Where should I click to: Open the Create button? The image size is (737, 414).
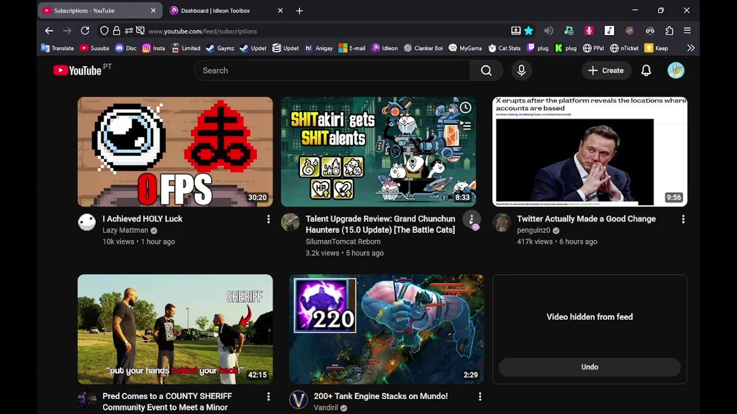(x=606, y=70)
